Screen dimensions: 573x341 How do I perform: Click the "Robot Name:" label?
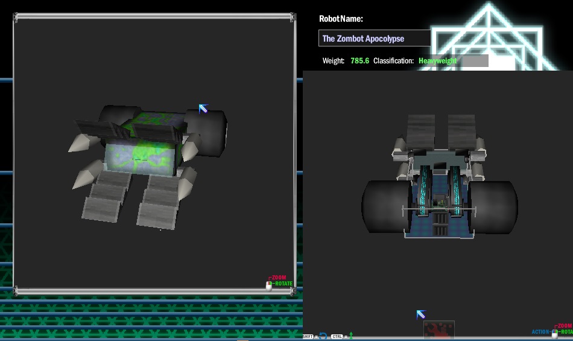point(341,19)
